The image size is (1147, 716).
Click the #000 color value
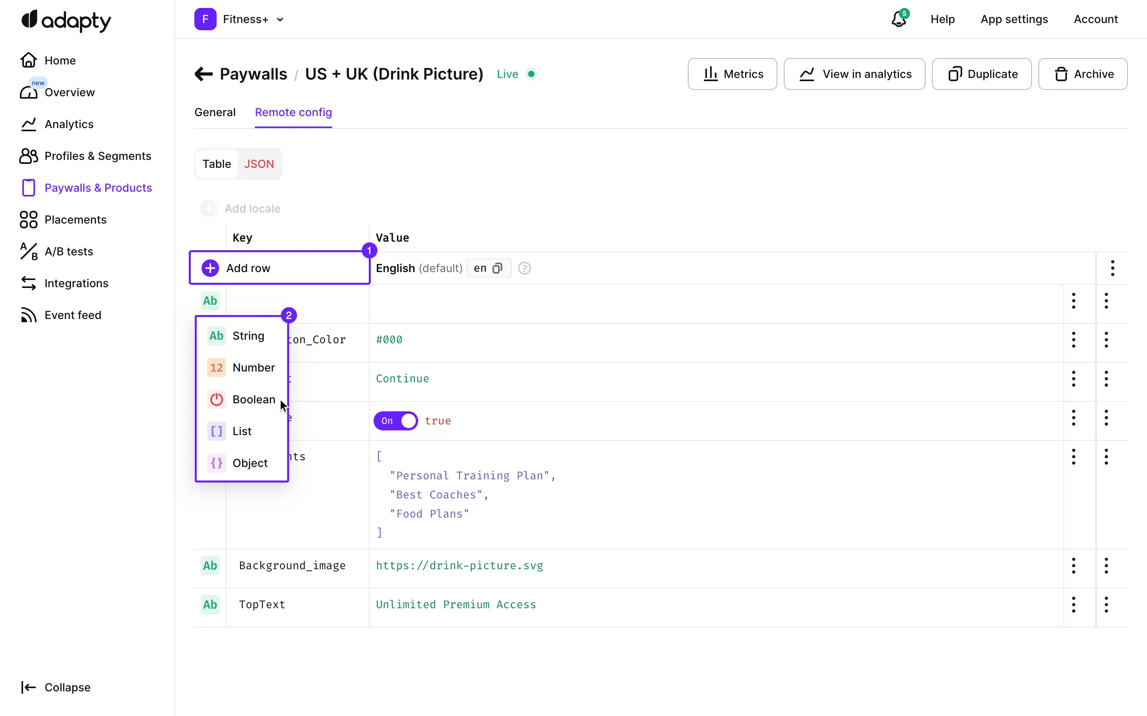[389, 340]
